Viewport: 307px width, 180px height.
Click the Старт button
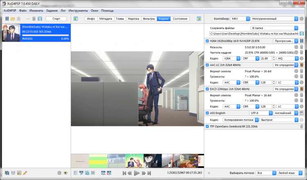click(56, 18)
